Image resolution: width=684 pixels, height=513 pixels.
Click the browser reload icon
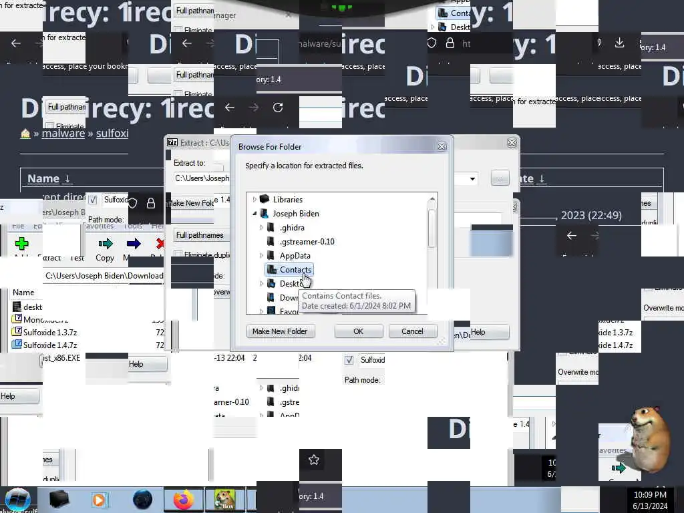tap(278, 108)
